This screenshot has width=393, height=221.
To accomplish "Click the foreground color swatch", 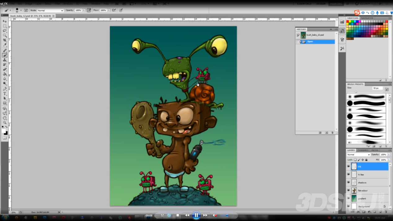I will (x=3, y=131).
